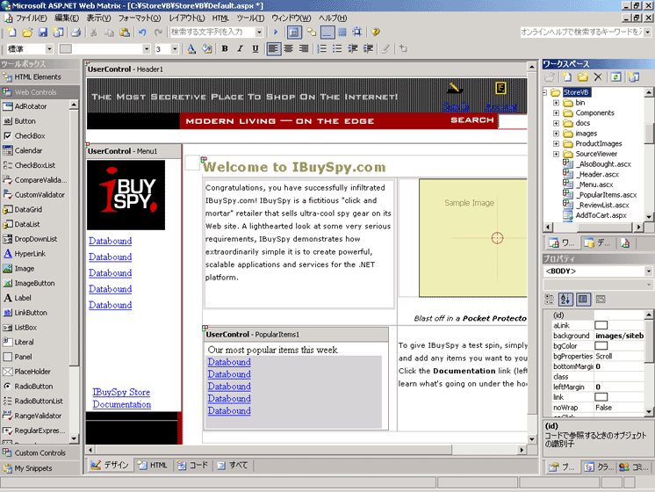Image resolution: width=655 pixels, height=492 pixels.
Task: Switch to the コード view tab
Action: (x=192, y=465)
